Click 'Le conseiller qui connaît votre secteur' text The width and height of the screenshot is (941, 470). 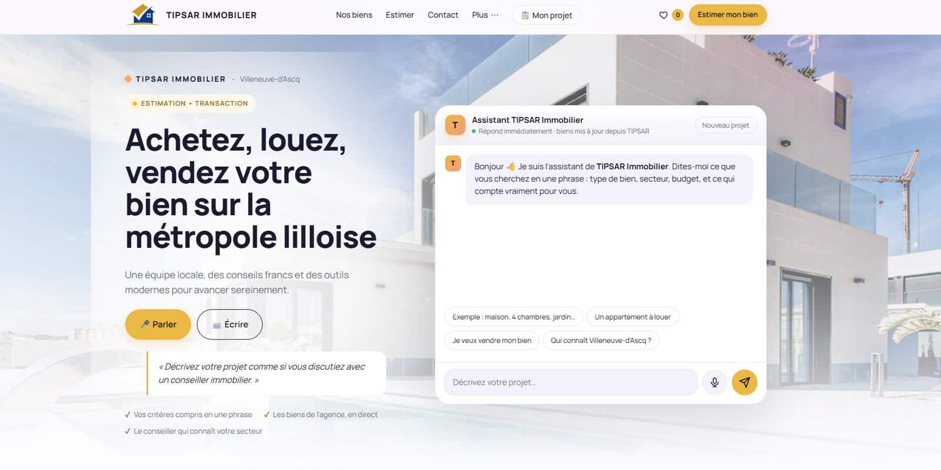[x=198, y=431]
